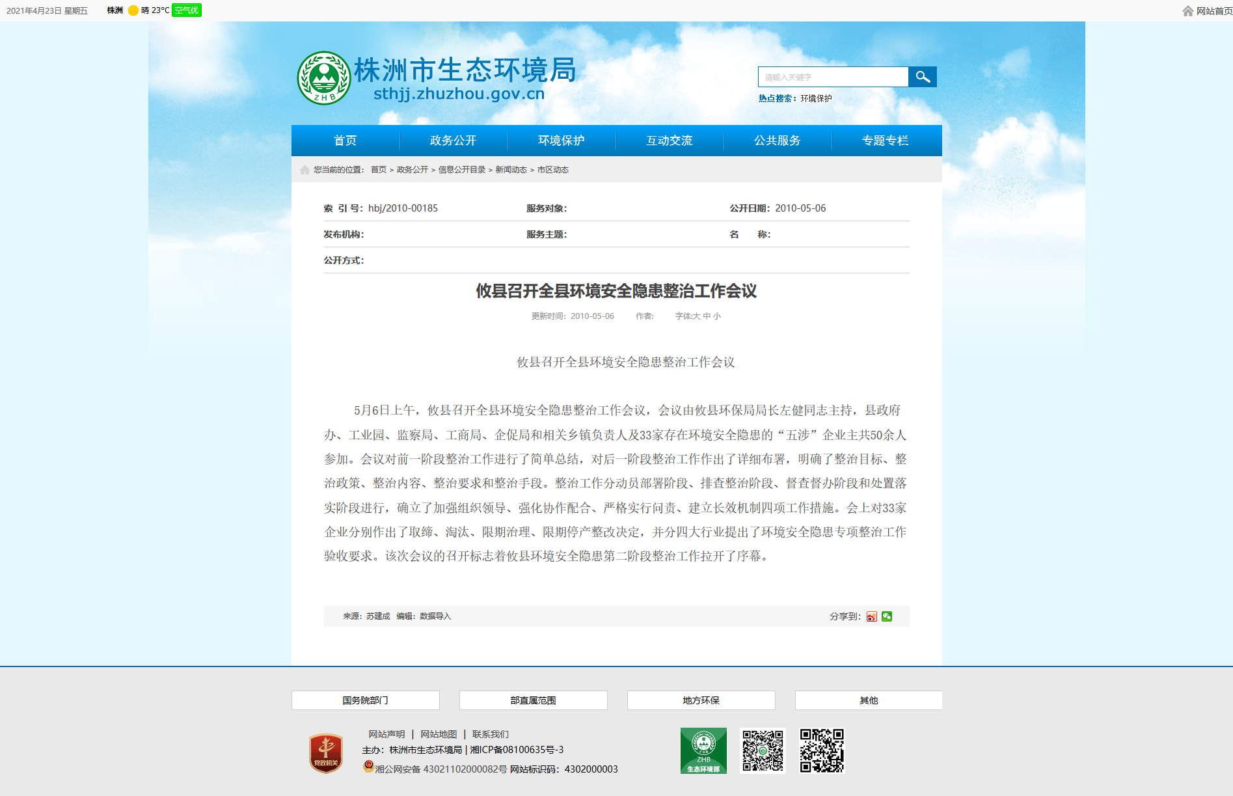The height and width of the screenshot is (796, 1233).
Task: Click the breadcrumb home house icon
Action: click(305, 170)
